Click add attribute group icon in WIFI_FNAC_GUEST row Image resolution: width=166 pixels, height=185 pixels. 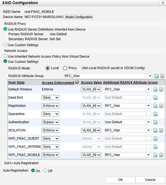(x=155, y=138)
